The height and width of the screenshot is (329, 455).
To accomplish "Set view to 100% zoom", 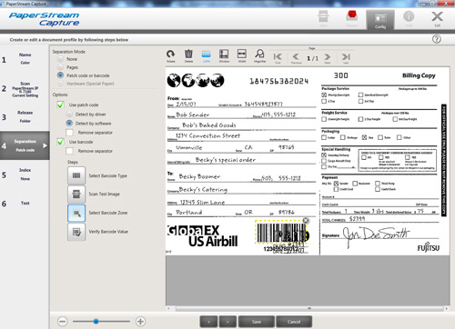I will point(207,55).
